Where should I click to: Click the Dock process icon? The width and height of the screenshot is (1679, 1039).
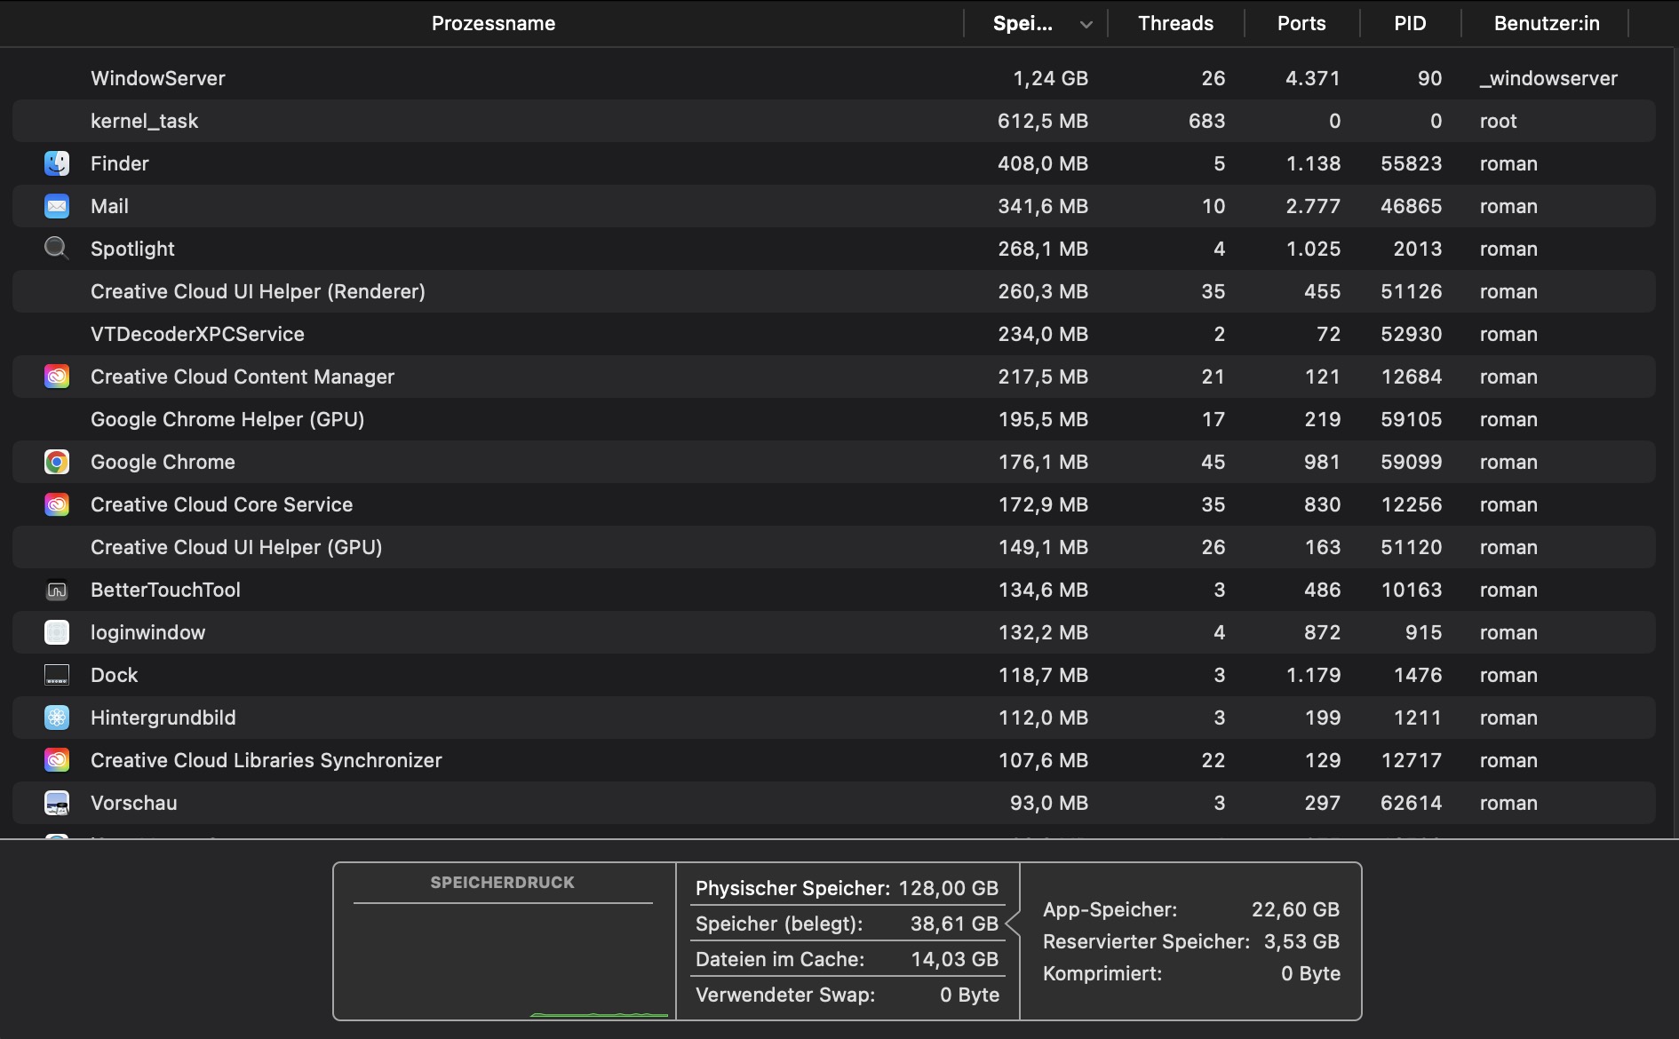pyautogui.click(x=57, y=675)
